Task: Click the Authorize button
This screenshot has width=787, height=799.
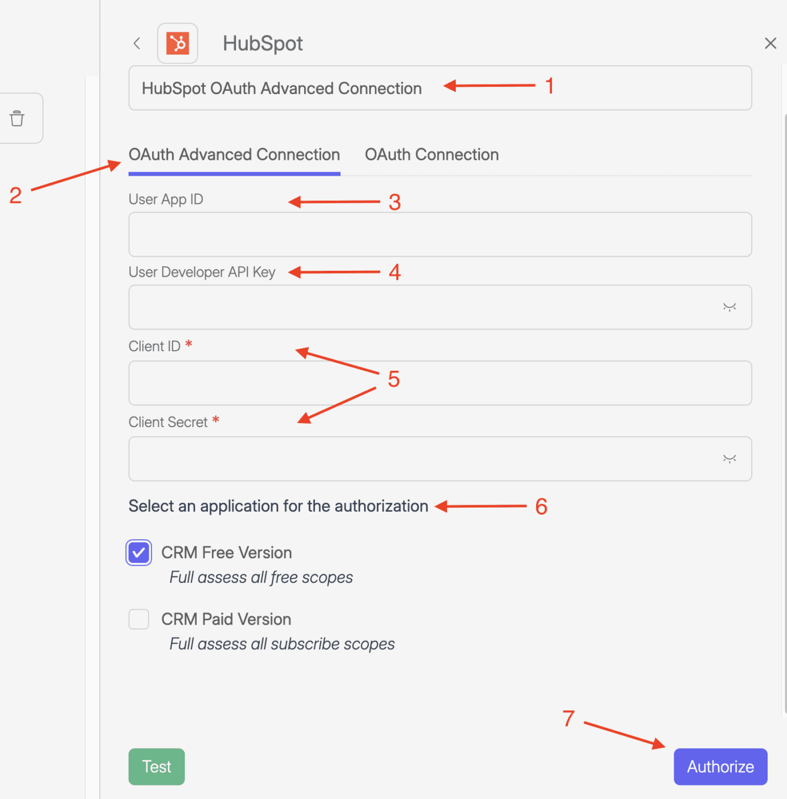Action: point(720,767)
